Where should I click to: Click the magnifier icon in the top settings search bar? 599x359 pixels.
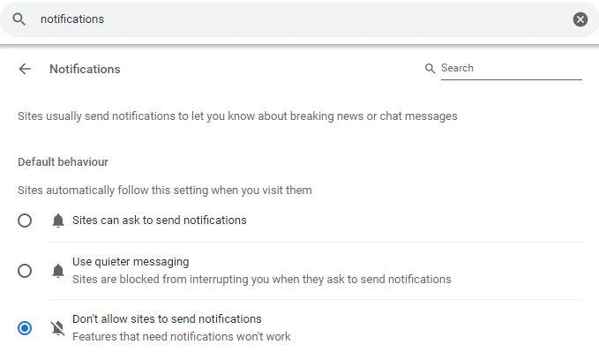point(19,19)
